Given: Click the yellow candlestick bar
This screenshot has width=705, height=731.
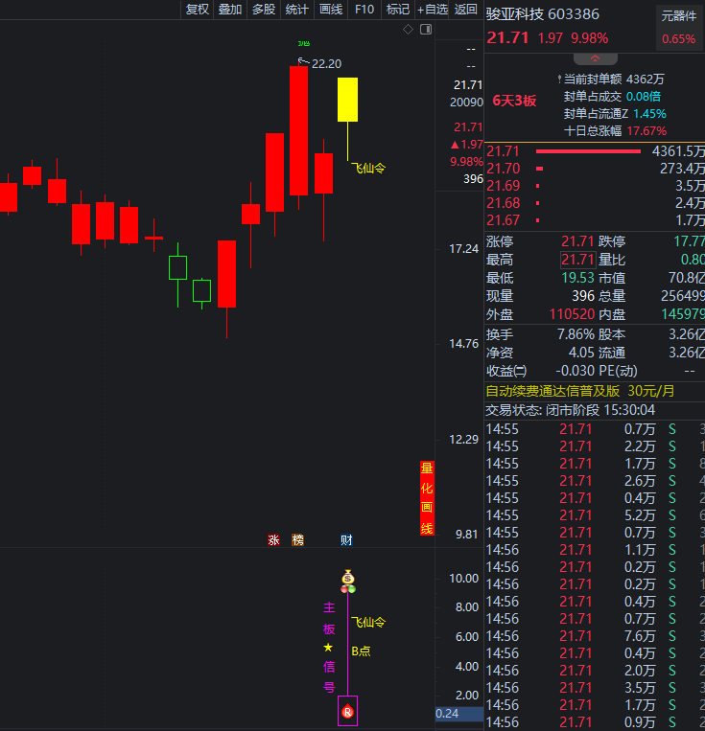Looking at the screenshot, I should 348,100.
